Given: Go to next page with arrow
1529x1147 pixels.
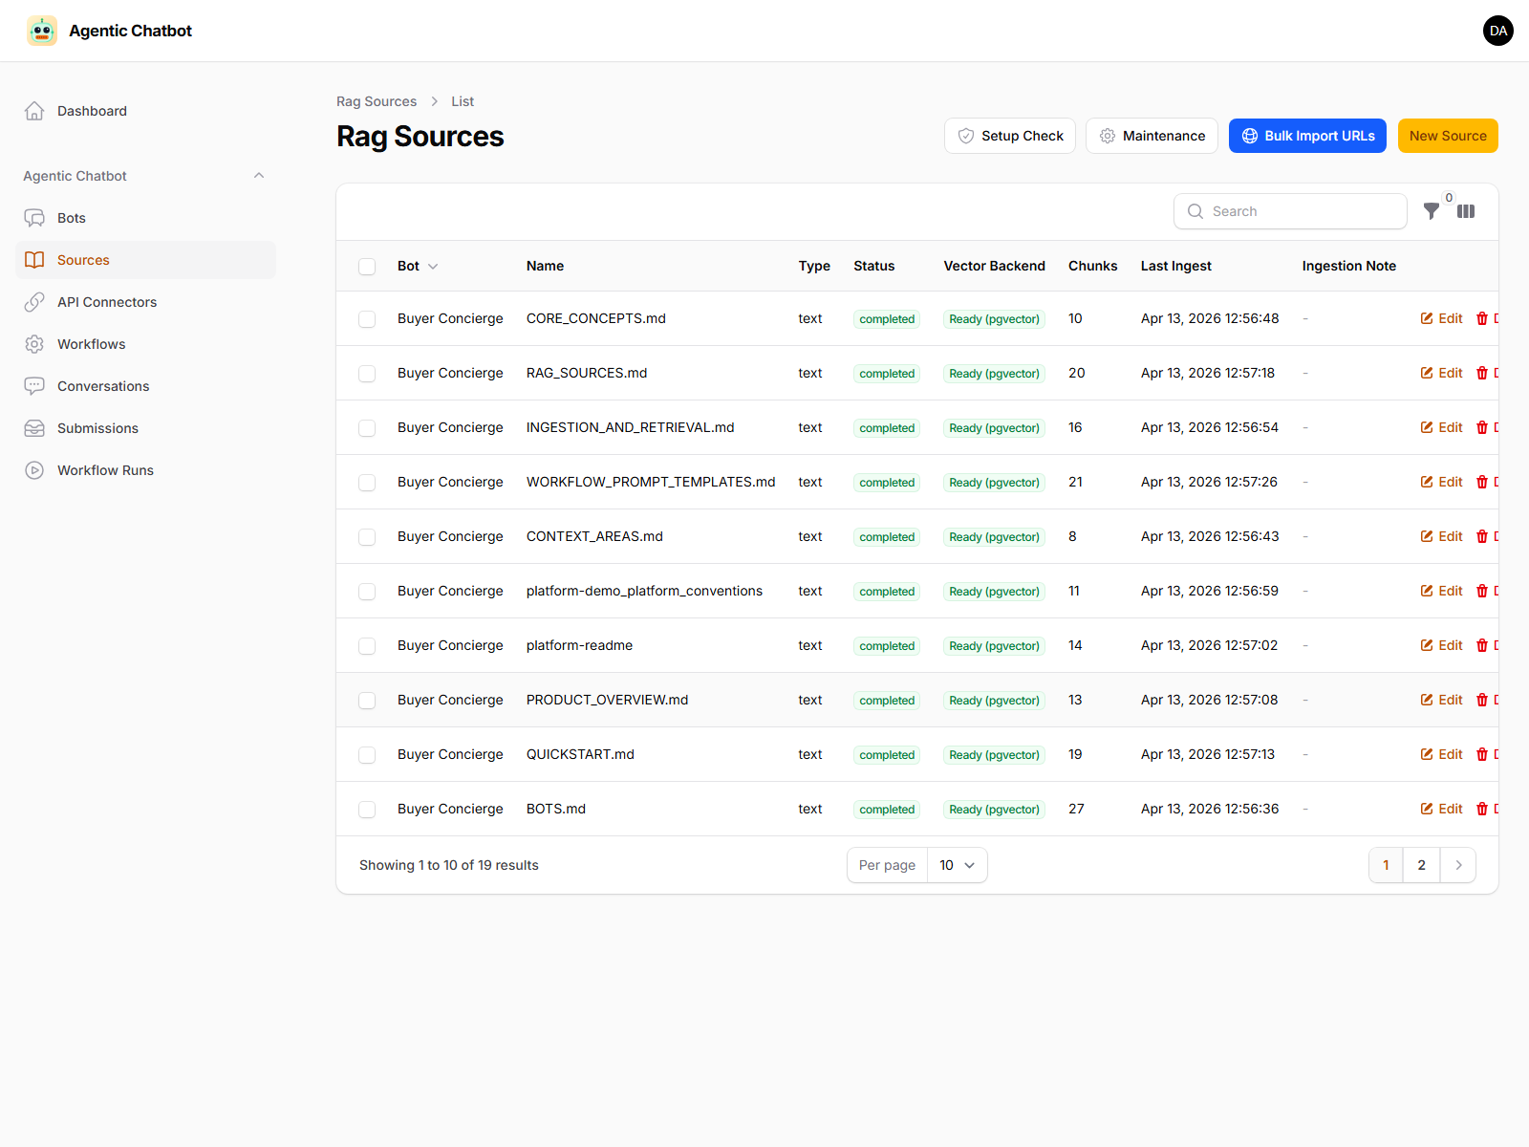Looking at the screenshot, I should 1458,865.
